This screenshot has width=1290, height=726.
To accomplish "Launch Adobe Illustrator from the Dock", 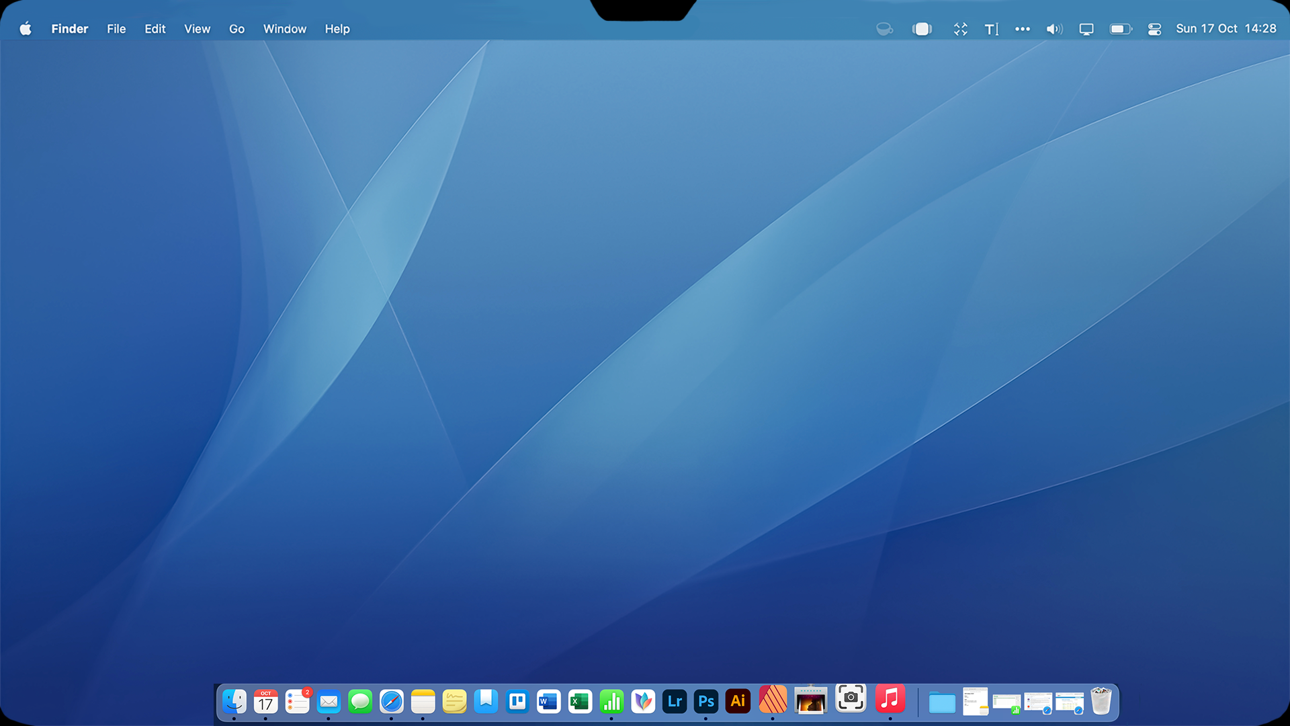I will [x=738, y=701].
